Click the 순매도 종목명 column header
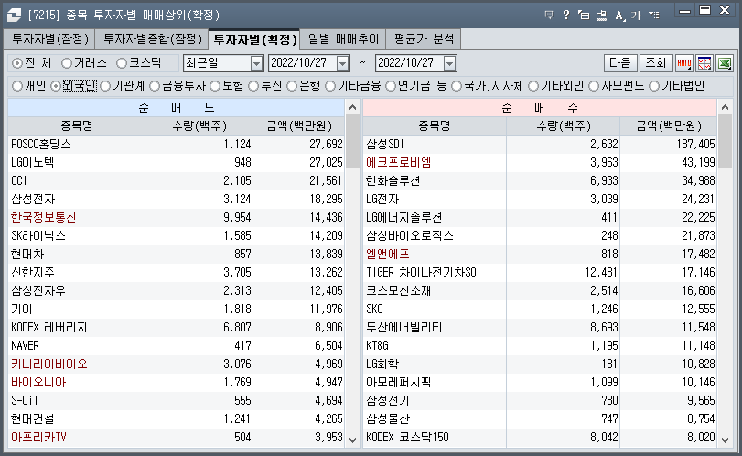Viewport: 742px width, 456px height. point(76,126)
